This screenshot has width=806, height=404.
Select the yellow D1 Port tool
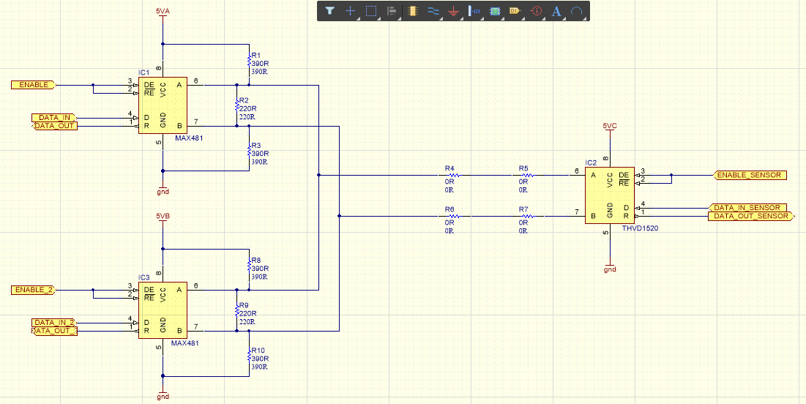point(515,11)
